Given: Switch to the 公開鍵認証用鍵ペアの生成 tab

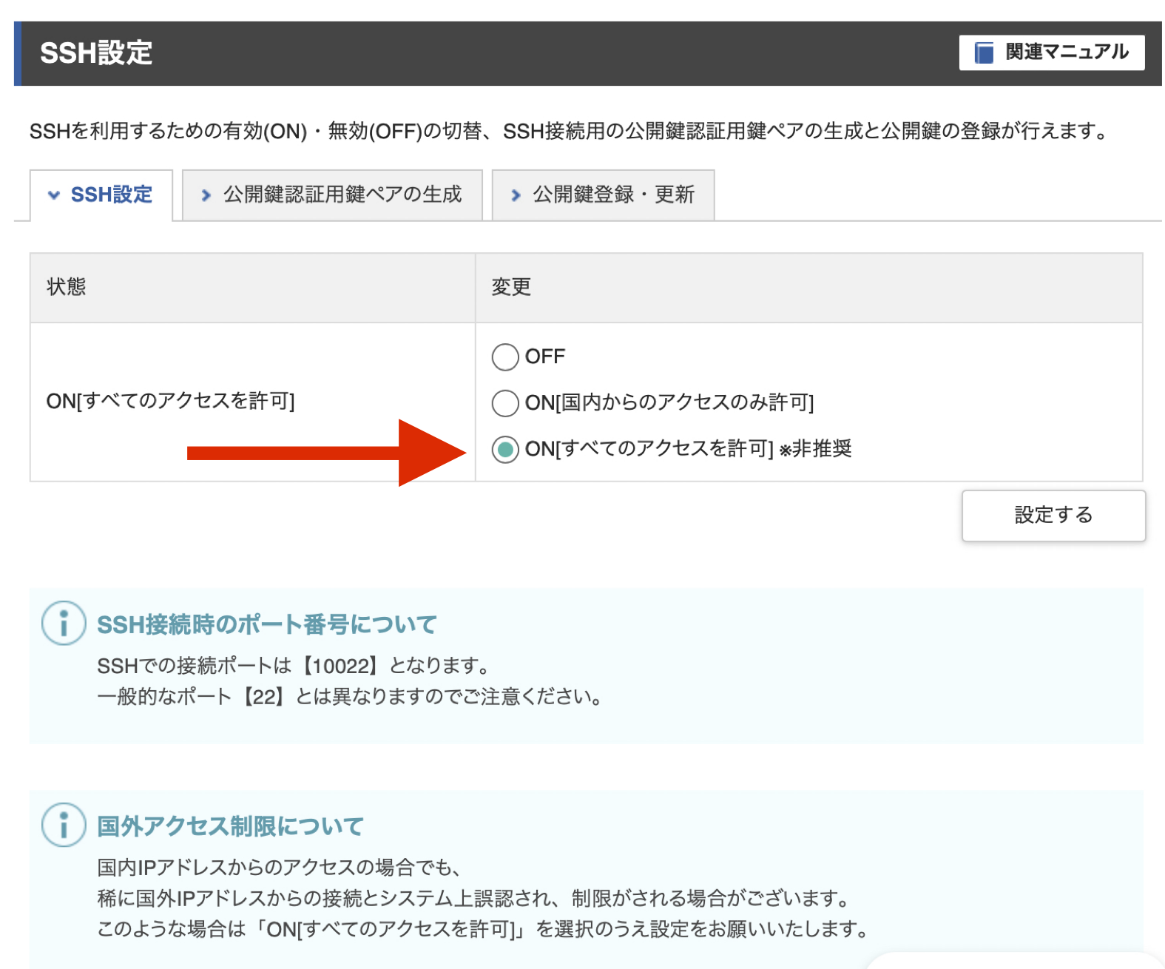Looking at the screenshot, I should 342,195.
